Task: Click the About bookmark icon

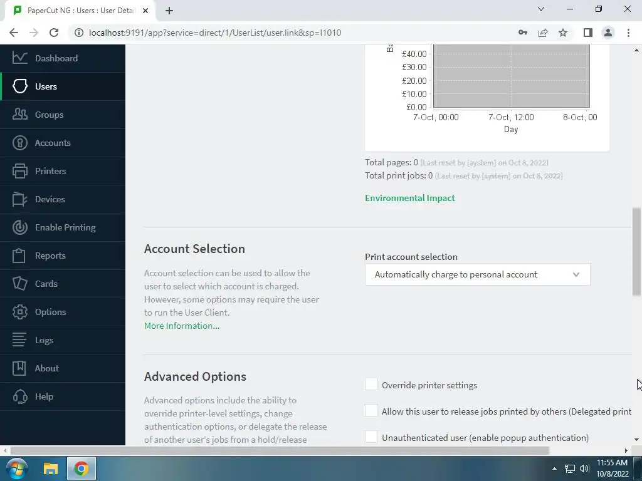Action: click(19, 368)
